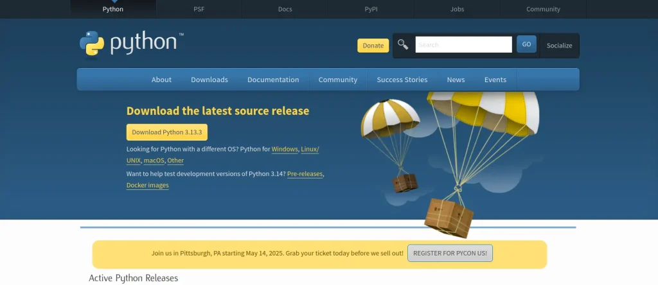The width and height of the screenshot is (658, 285).
Task: Open the Docker images link
Action: click(x=148, y=186)
